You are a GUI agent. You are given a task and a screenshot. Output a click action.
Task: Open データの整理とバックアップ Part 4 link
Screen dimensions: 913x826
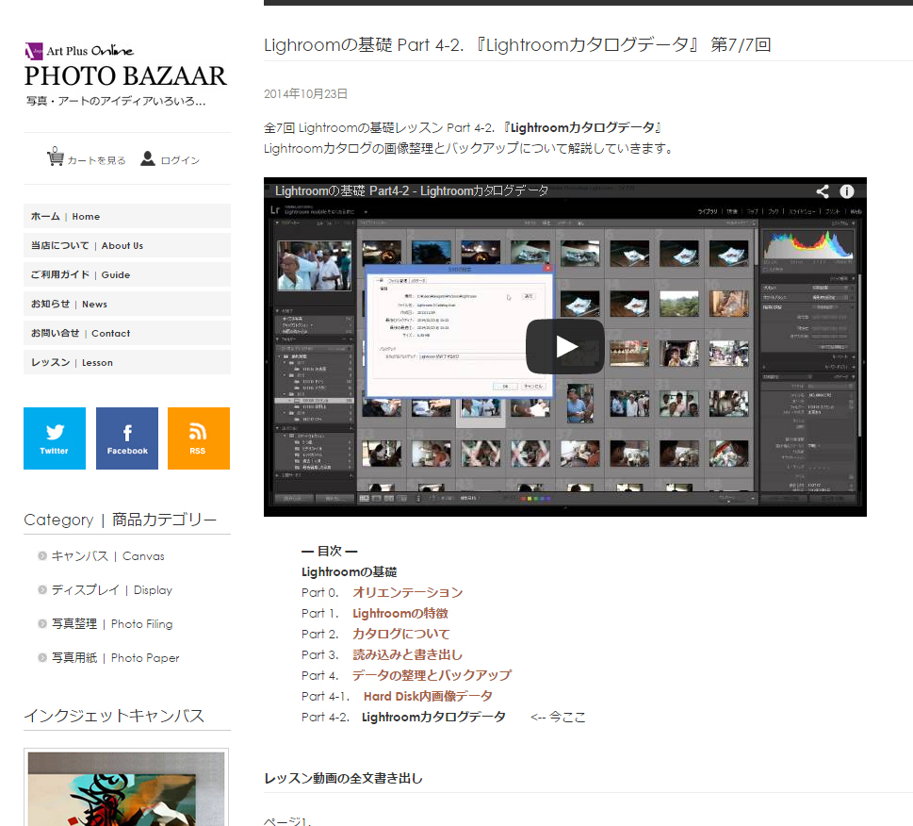[x=432, y=675]
